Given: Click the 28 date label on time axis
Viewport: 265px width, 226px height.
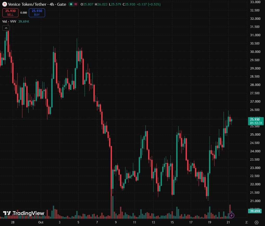Looking at the screenshot, I should pos(13,222).
